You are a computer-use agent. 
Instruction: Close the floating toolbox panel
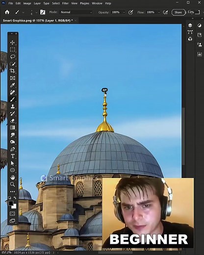click(x=16, y=33)
